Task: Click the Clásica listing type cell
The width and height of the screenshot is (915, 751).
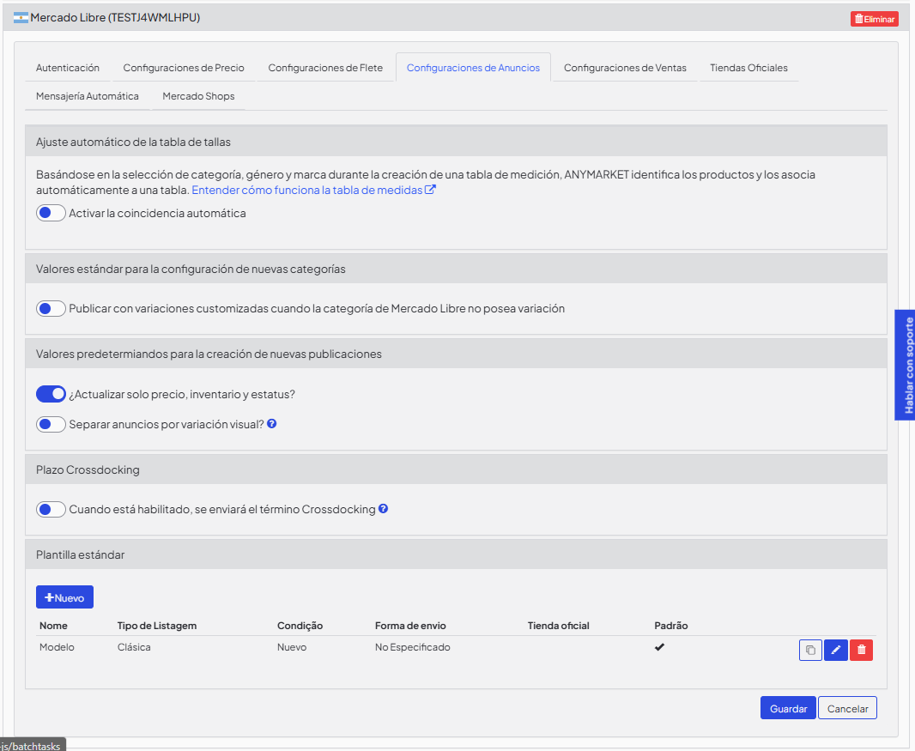Action: click(134, 647)
